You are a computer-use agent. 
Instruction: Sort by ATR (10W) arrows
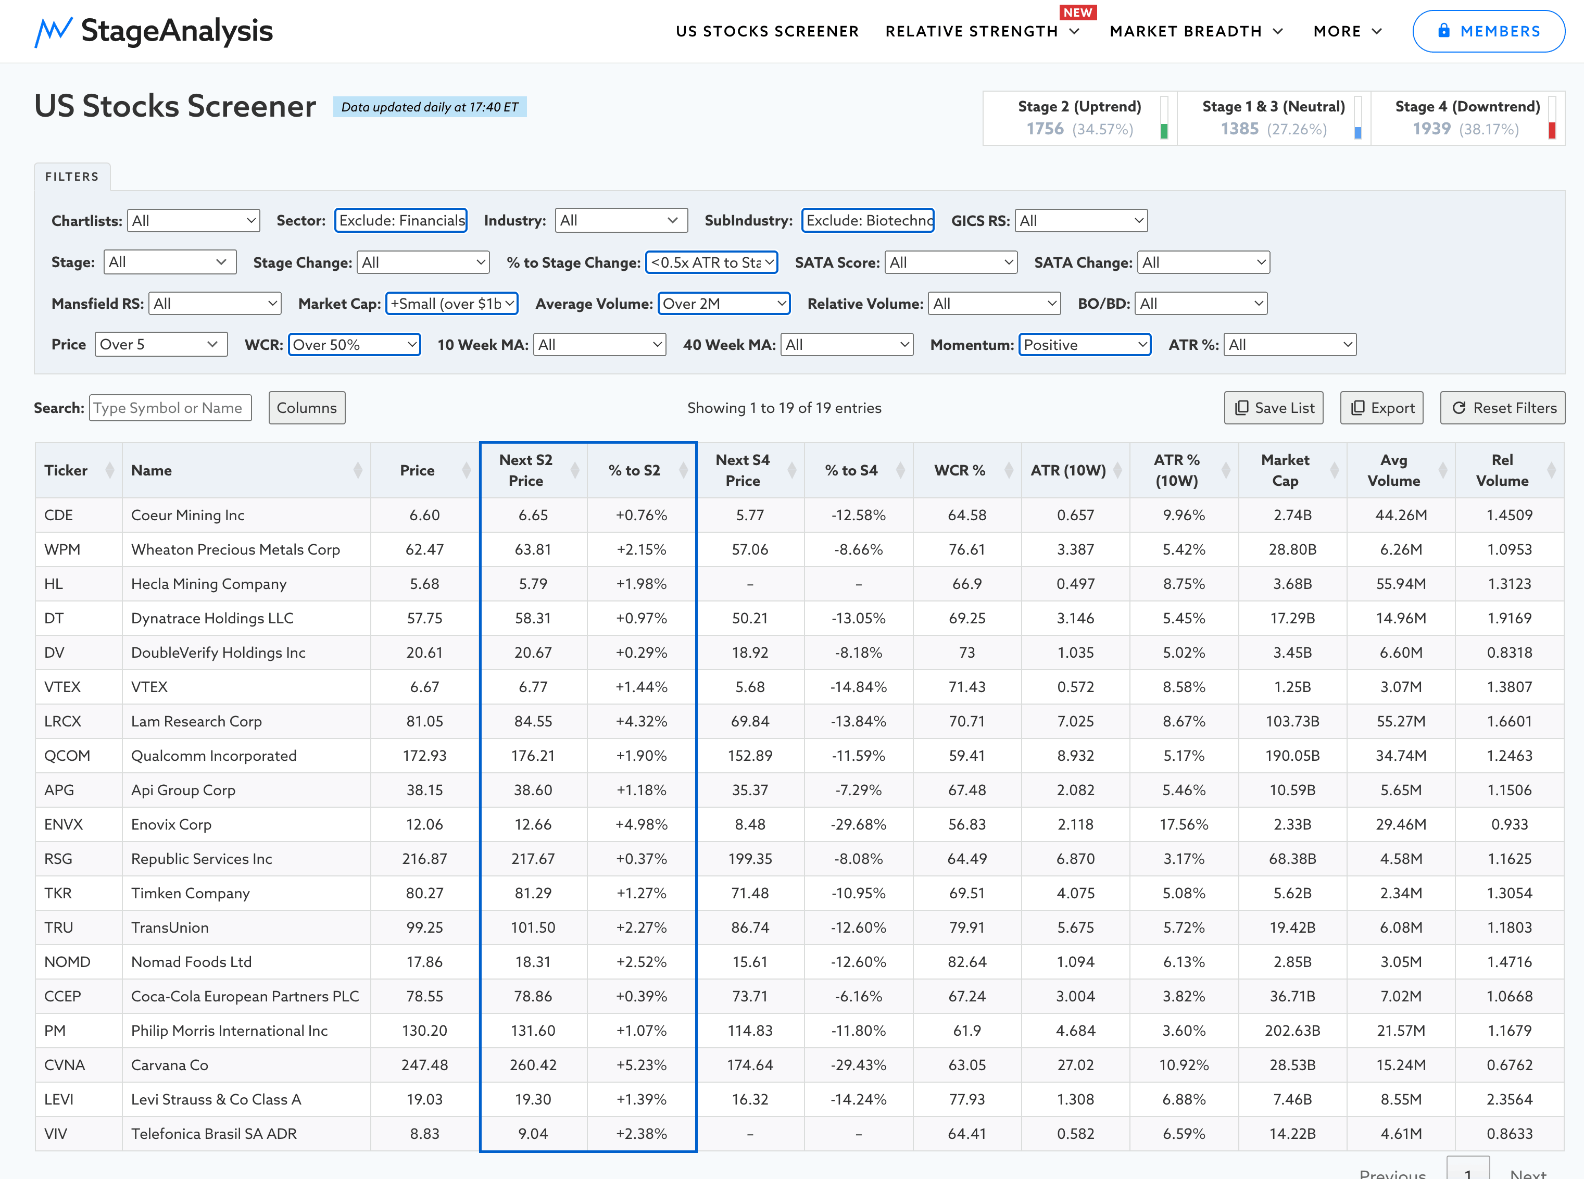pos(1117,470)
